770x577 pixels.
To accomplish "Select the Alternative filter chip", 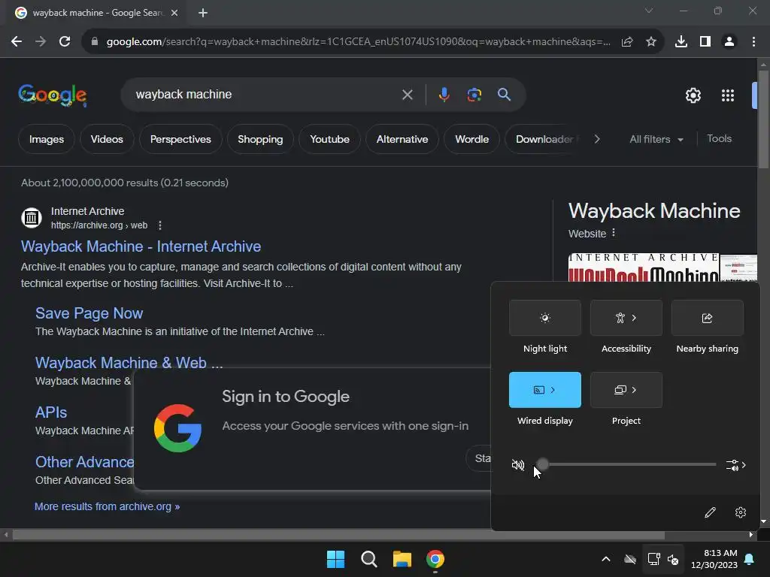I will (x=402, y=139).
